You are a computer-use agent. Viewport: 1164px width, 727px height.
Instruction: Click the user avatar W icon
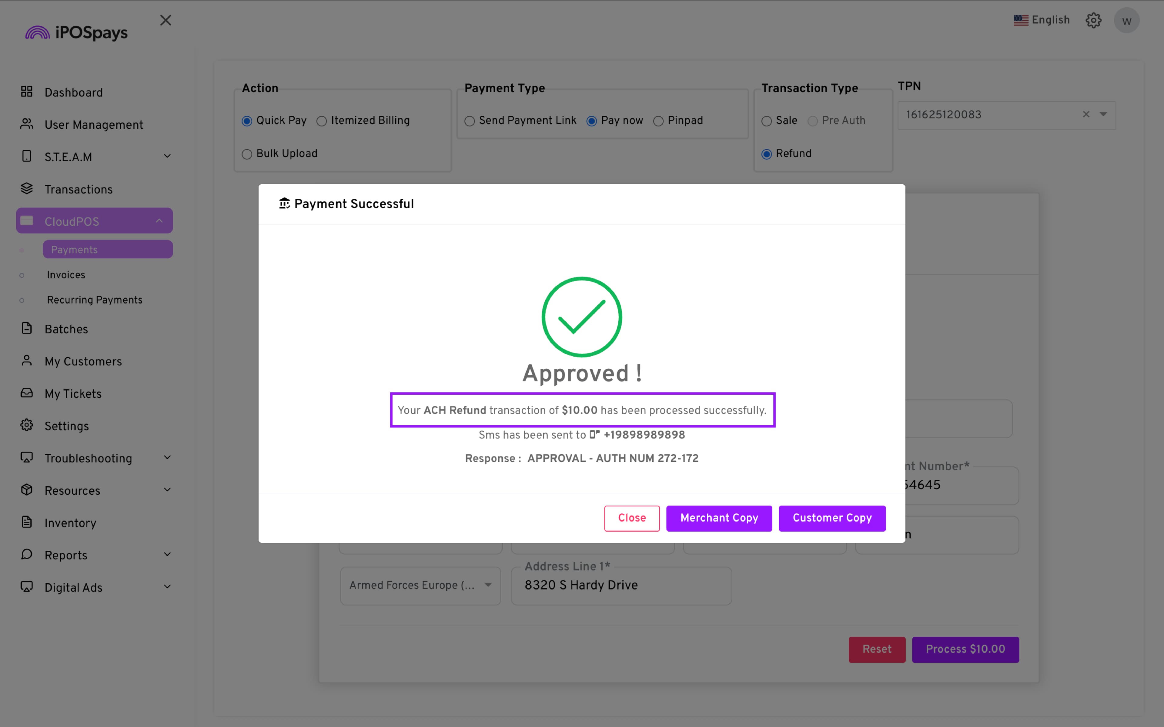point(1126,21)
